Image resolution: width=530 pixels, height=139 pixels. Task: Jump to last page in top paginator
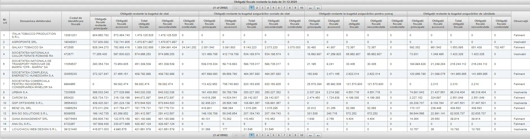(318, 8)
